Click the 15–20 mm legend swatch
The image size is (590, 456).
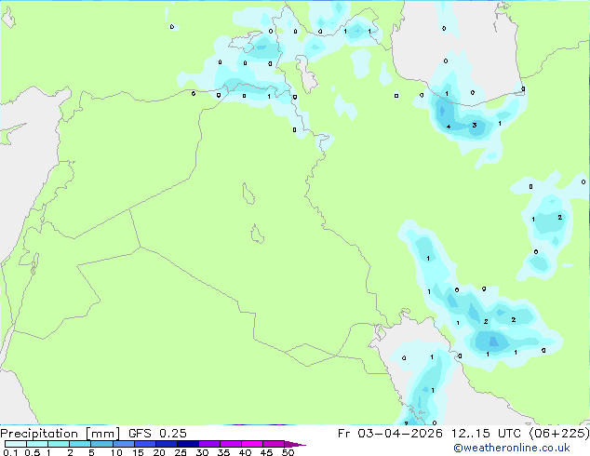(145, 444)
